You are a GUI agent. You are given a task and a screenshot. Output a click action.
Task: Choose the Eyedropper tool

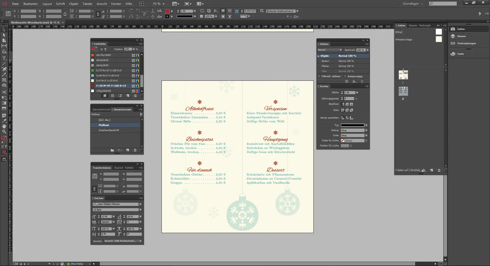click(x=4, y=121)
